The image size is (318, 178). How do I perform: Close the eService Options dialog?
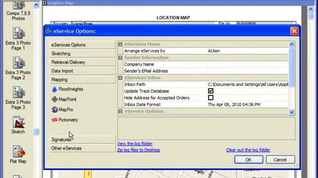pyautogui.click(x=294, y=31)
